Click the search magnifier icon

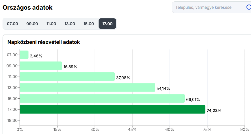(248, 7)
